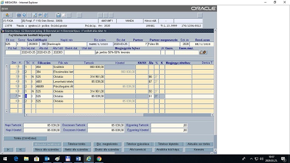Click the down arrow of the row list scrollbar
Viewport: 290px width, 163px height.
(6, 111)
